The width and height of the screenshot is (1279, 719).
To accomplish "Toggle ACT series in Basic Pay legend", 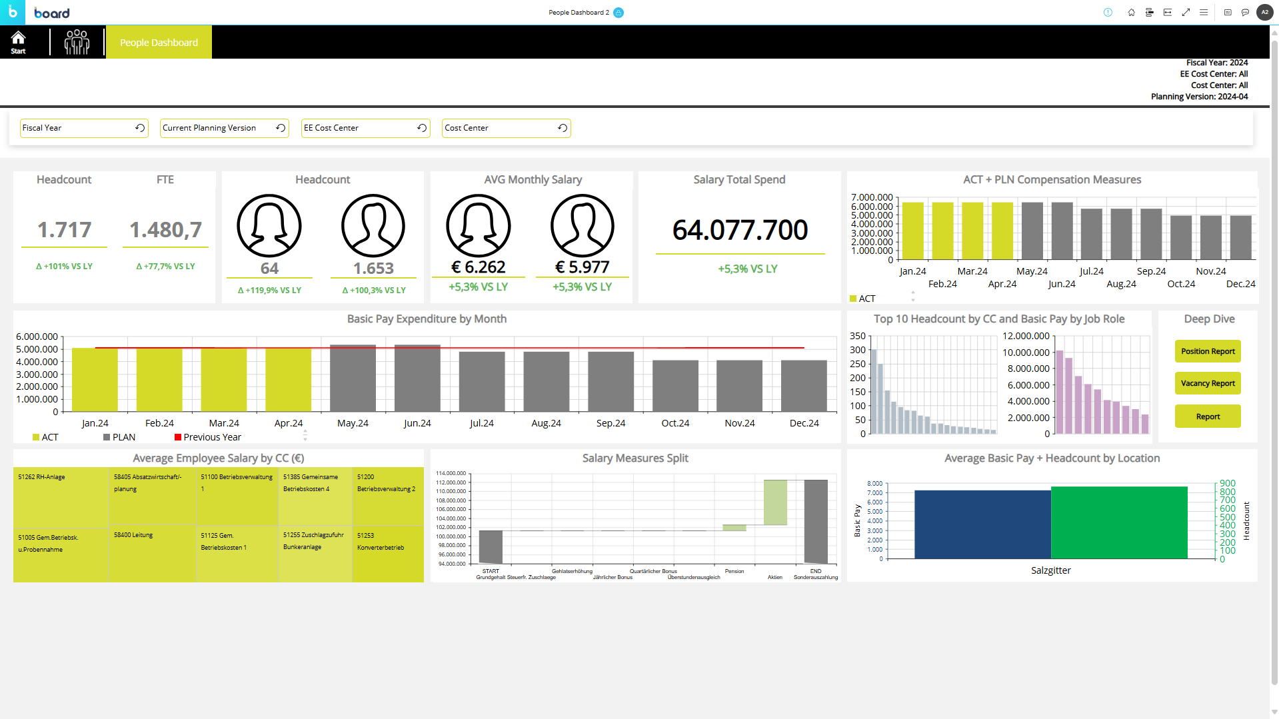I will point(45,437).
